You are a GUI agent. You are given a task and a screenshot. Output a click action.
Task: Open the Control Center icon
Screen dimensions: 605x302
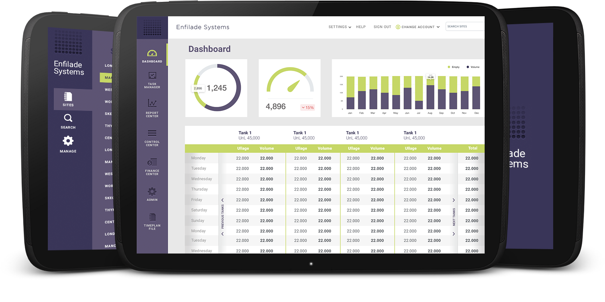click(152, 133)
